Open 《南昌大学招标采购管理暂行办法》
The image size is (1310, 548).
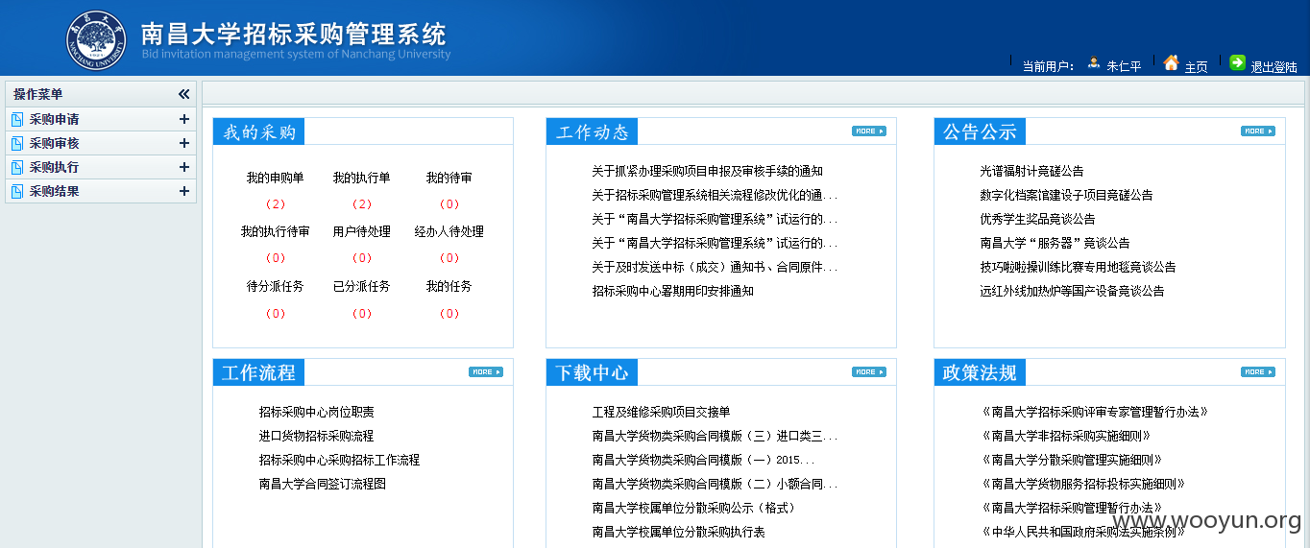click(1071, 508)
